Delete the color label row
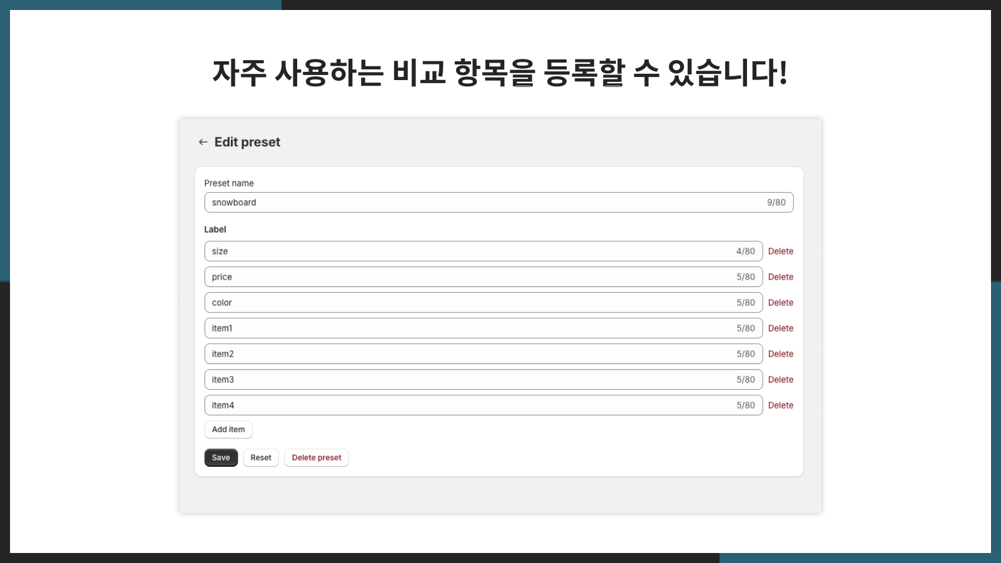This screenshot has height=563, width=1001. (781, 303)
